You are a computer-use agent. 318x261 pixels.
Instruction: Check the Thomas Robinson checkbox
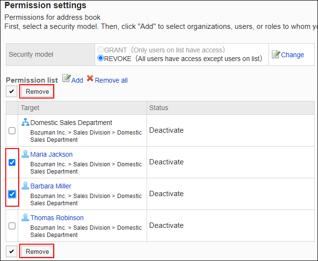(12, 226)
